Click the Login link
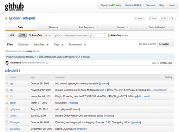This screenshot has width=179, height=132. pyautogui.click(x=172, y=5)
